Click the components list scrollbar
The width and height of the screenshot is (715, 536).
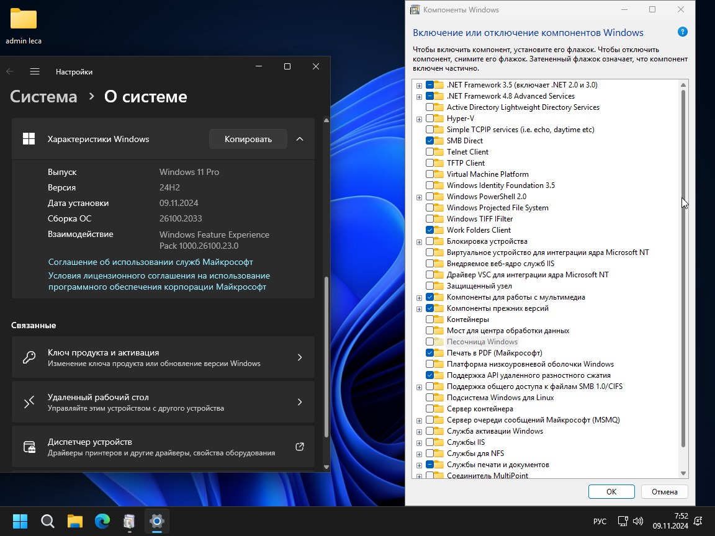[x=683, y=279]
